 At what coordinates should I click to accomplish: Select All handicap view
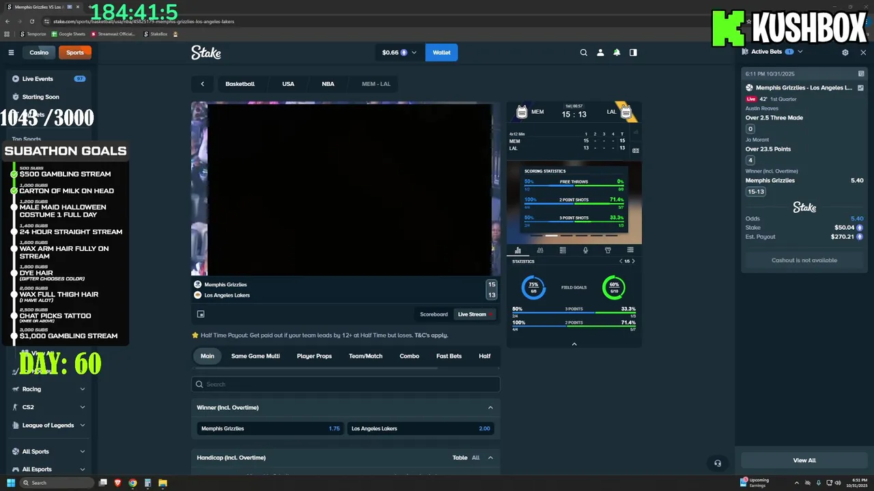[x=475, y=458]
